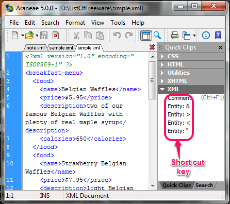This screenshot has width=230, height=204.
Task: Open the Edit menu
Action: click(30, 23)
